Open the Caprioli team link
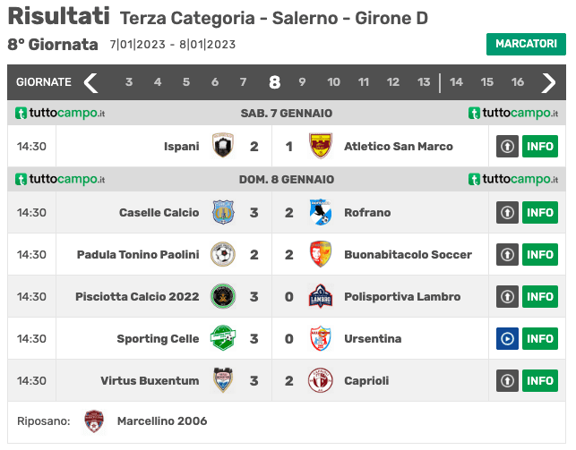576x450 pixels. [x=366, y=381]
